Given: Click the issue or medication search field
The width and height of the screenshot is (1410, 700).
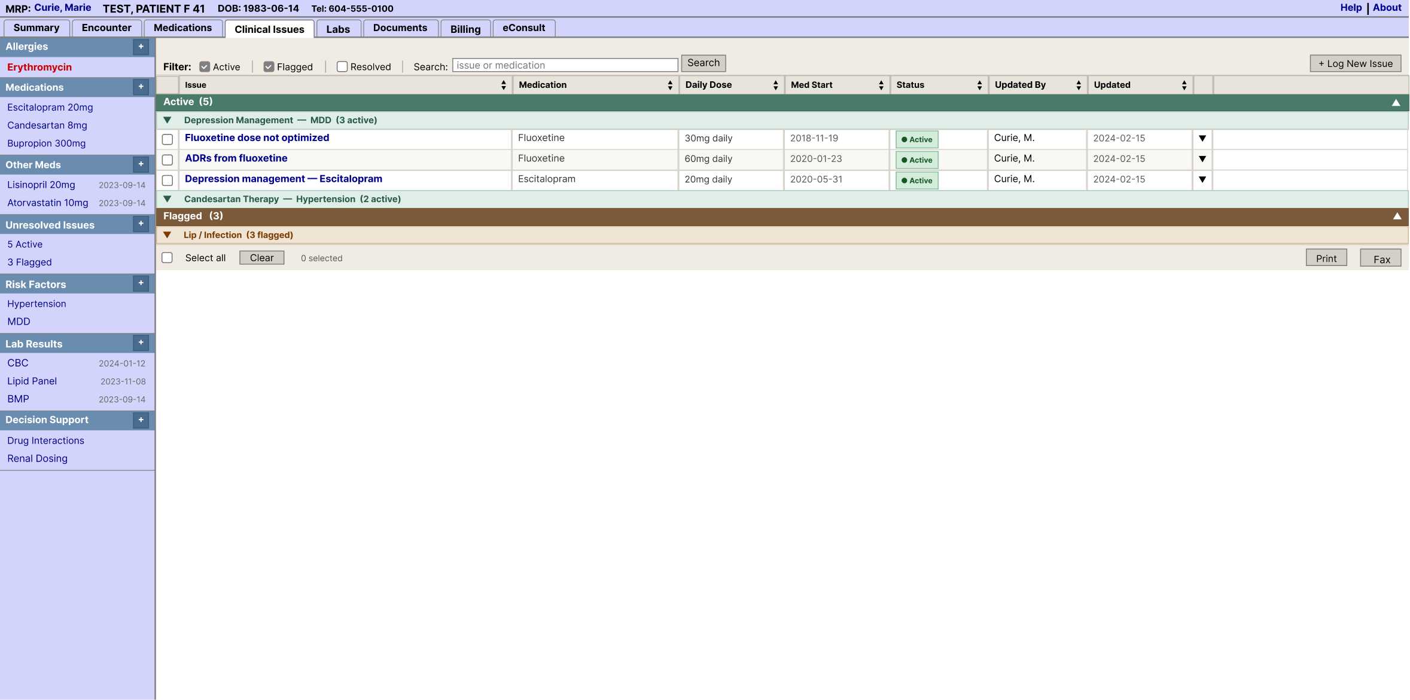Looking at the screenshot, I should click(x=565, y=65).
